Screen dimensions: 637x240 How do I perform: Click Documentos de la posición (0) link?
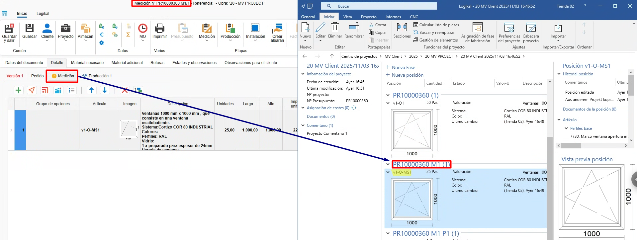(589, 109)
